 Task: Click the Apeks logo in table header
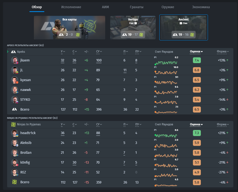(x=13, y=52)
